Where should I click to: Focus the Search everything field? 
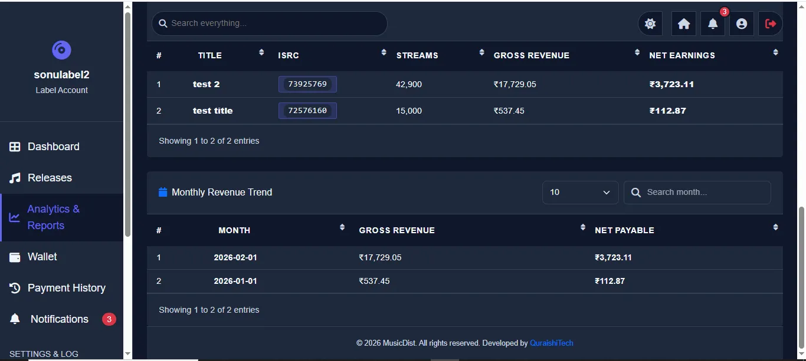pyautogui.click(x=269, y=24)
